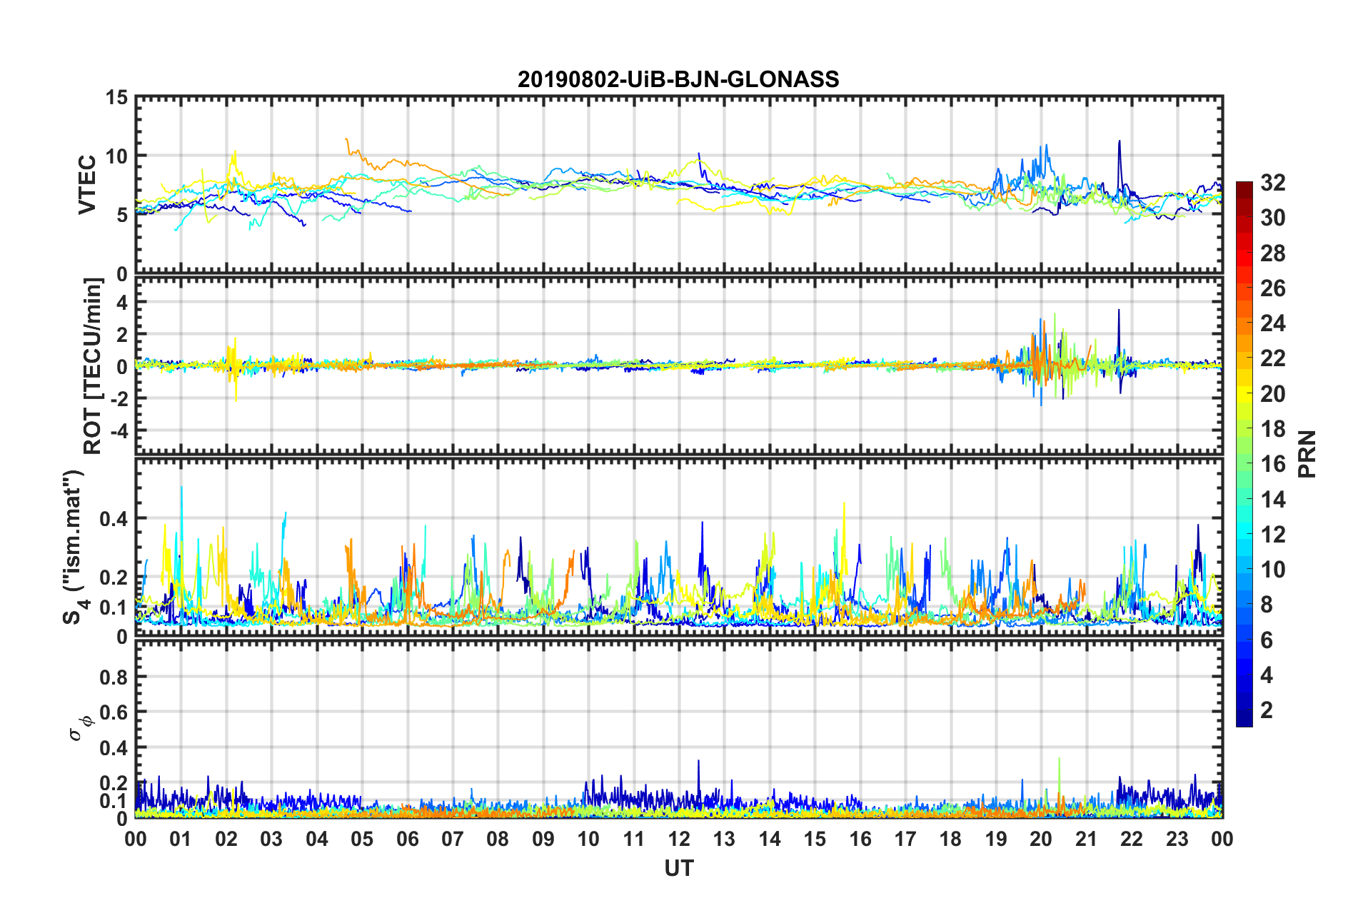The height and width of the screenshot is (908, 1358).
Task: Click the colorbar tick label 24
Action: point(1273,323)
